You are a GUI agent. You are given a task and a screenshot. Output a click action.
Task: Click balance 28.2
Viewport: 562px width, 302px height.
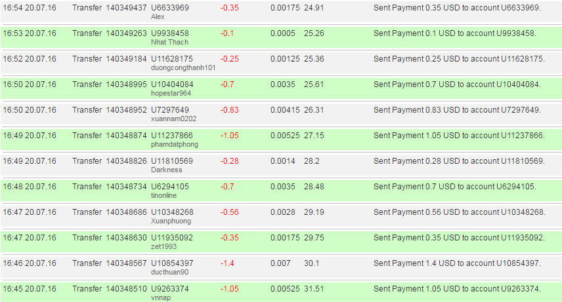(x=311, y=161)
